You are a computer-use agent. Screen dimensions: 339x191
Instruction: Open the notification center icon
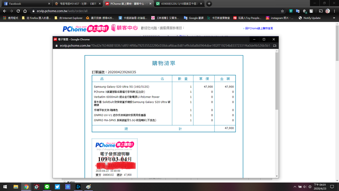[332, 187]
